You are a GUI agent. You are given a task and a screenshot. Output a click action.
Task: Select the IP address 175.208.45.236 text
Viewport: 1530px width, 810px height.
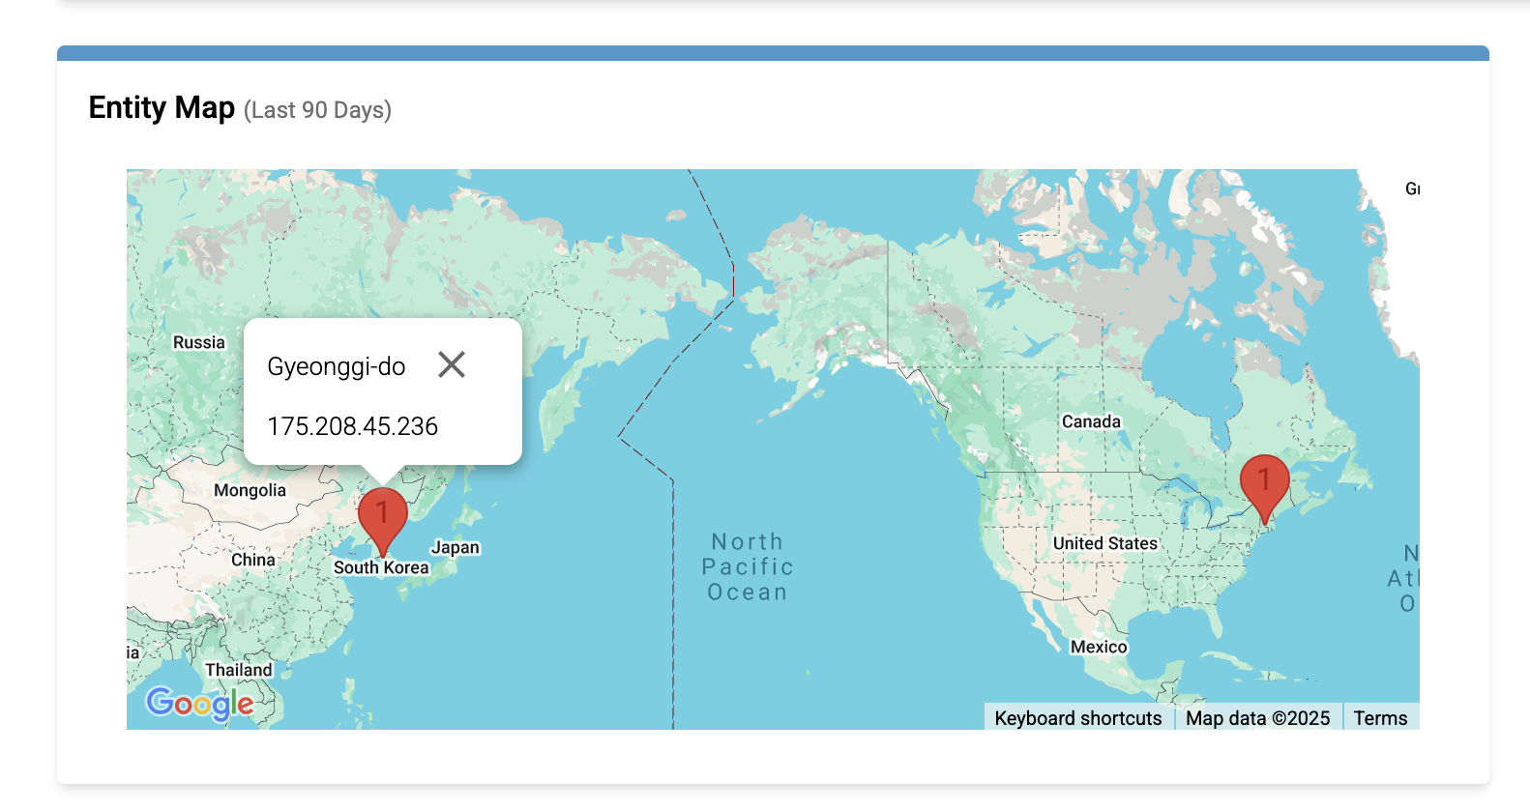tap(352, 426)
